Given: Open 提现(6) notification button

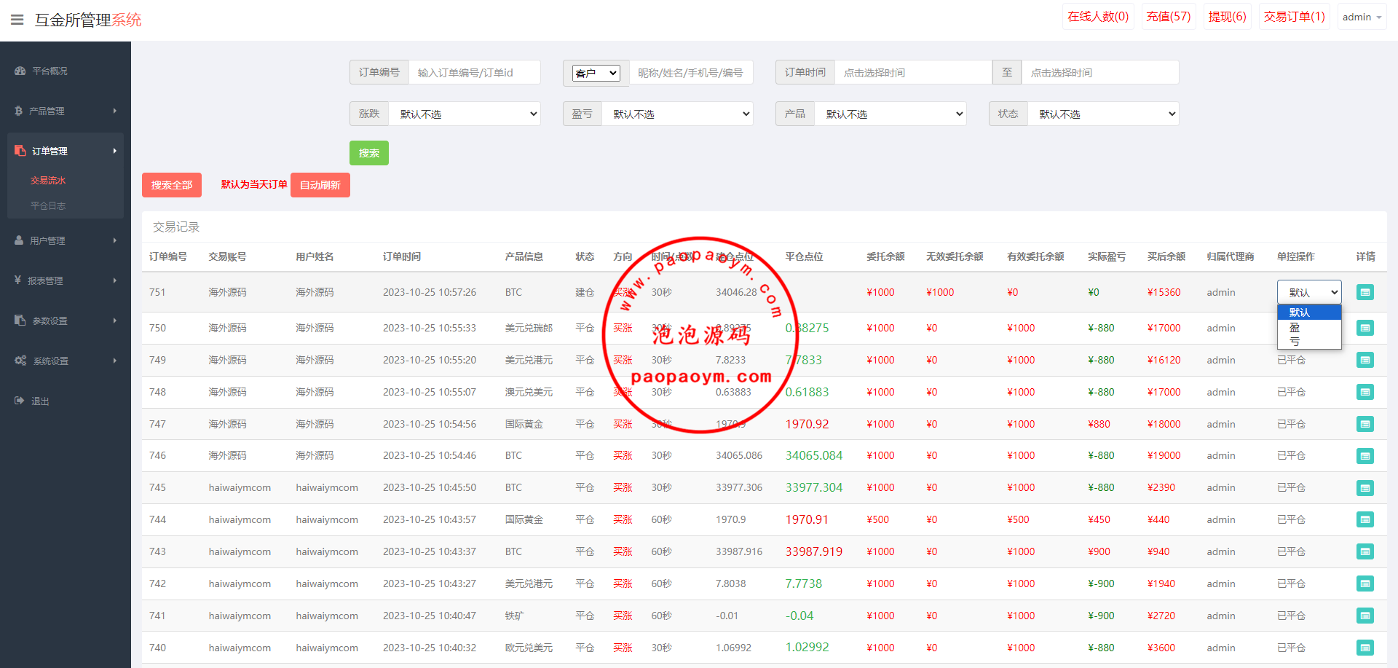Looking at the screenshot, I should pos(1228,17).
